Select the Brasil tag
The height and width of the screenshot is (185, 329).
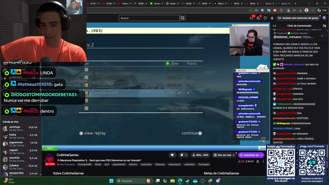[98, 164]
